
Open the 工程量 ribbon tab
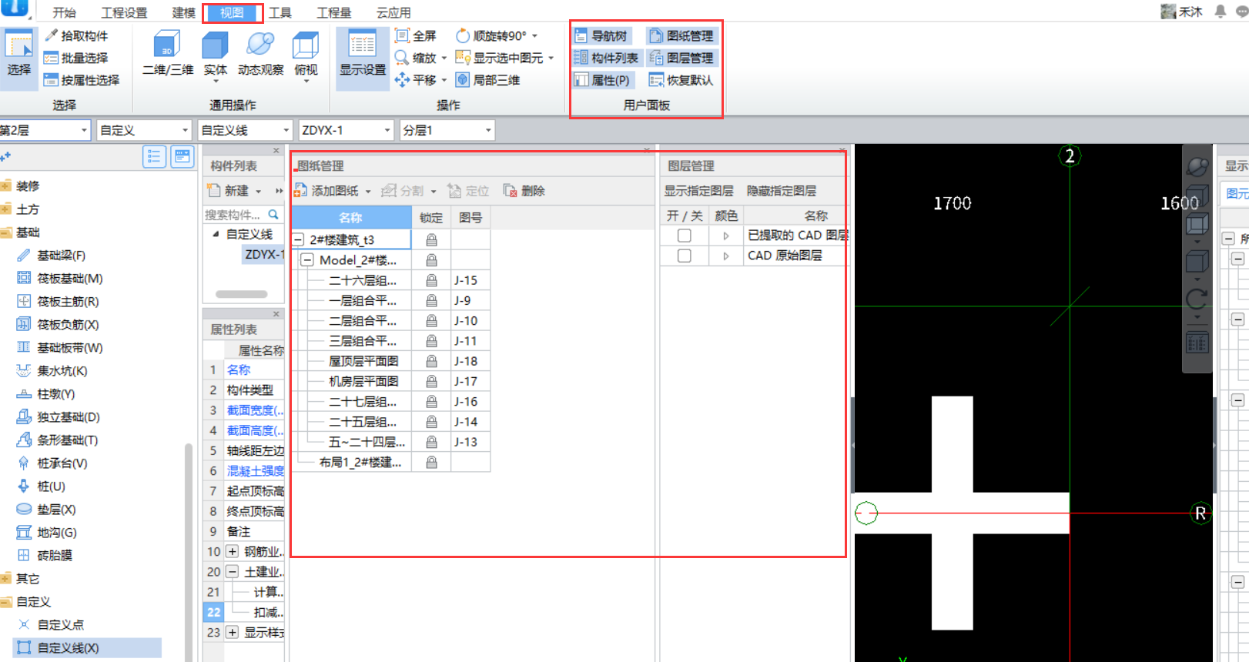[333, 12]
